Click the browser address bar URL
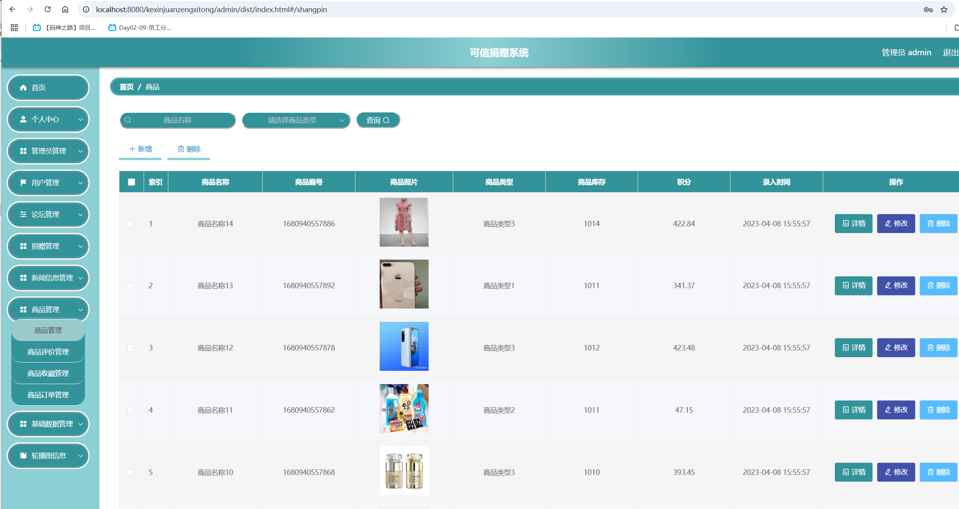959x509 pixels. (211, 9)
